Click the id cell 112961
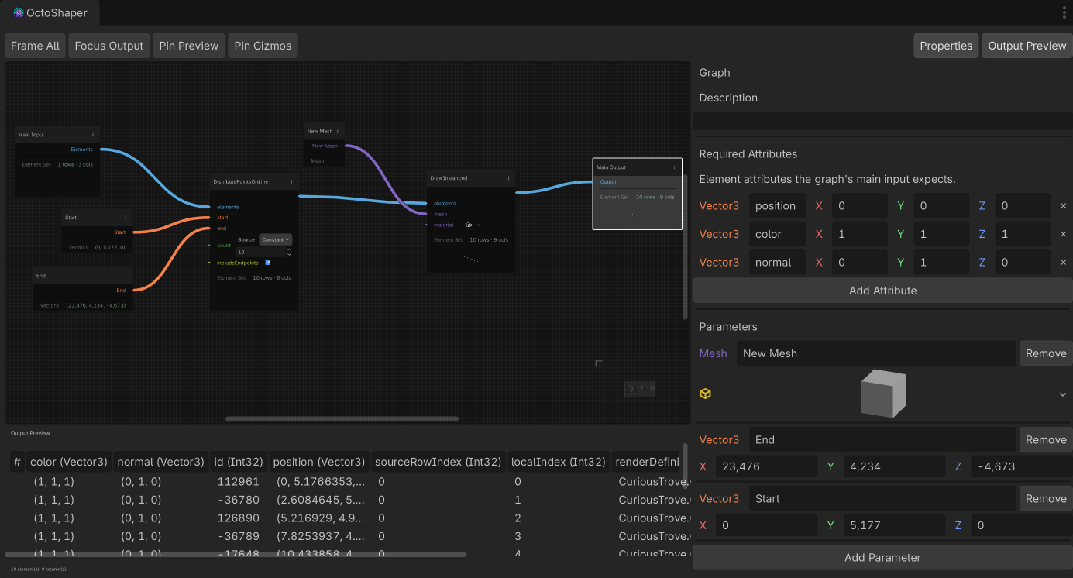Image resolution: width=1073 pixels, height=578 pixels. coord(239,481)
